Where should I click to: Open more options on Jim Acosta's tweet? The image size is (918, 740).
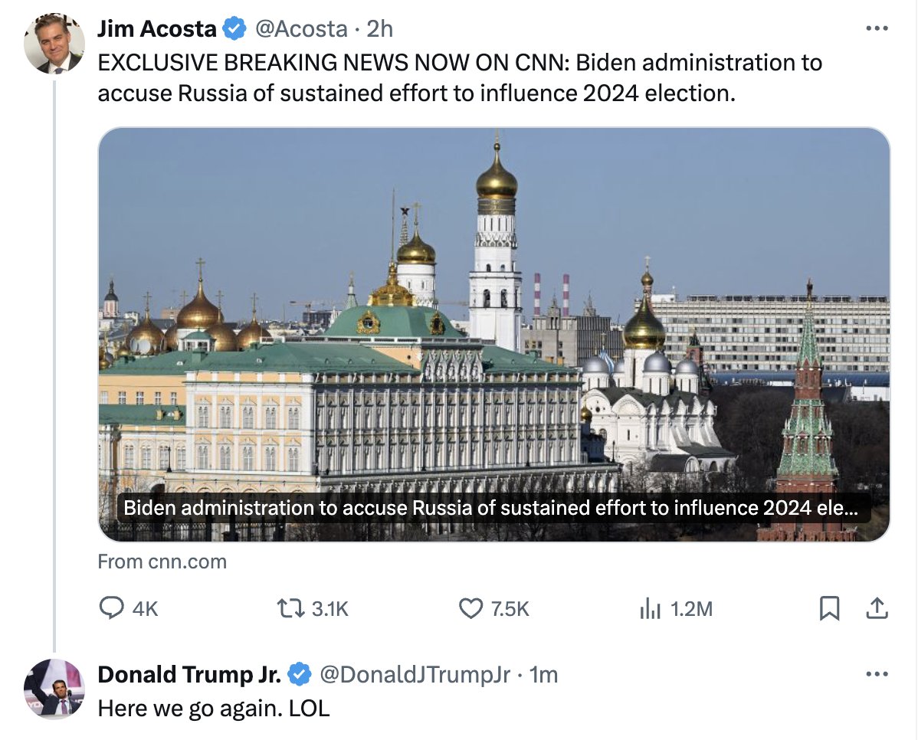877,29
